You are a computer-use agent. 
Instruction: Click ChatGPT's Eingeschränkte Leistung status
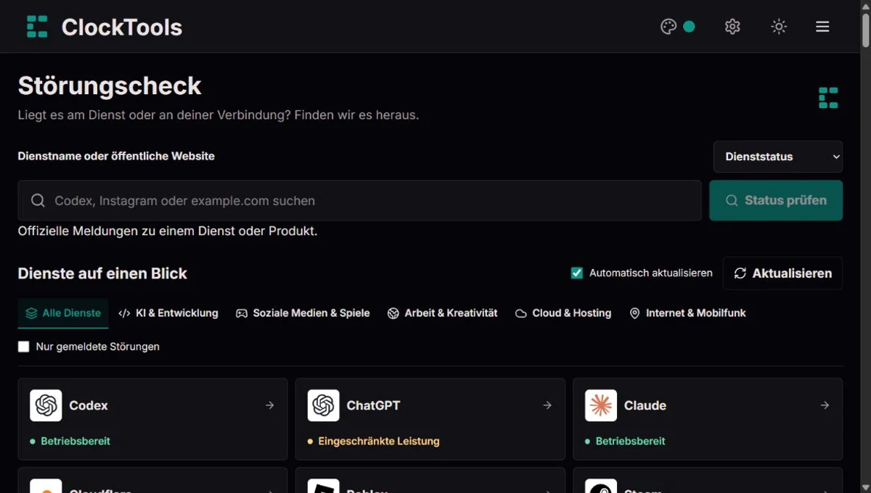click(x=379, y=441)
